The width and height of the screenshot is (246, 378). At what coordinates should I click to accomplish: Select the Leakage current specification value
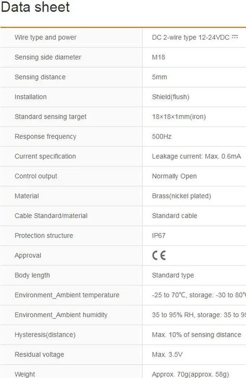pos(196,156)
